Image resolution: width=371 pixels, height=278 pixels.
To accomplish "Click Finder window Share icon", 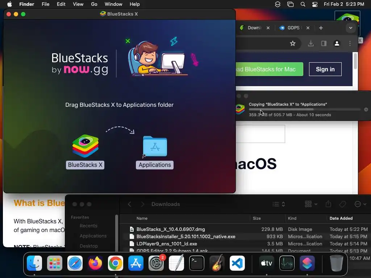I will pyautogui.click(x=328, y=204).
